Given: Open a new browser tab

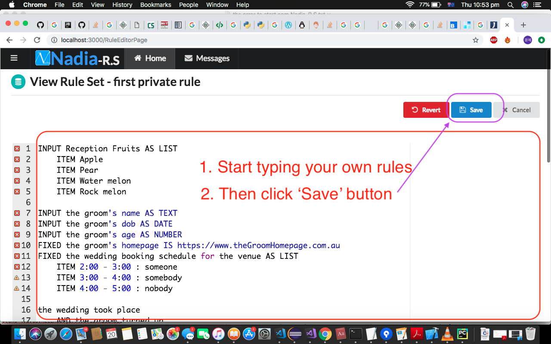Looking at the screenshot, I should click(x=523, y=25).
